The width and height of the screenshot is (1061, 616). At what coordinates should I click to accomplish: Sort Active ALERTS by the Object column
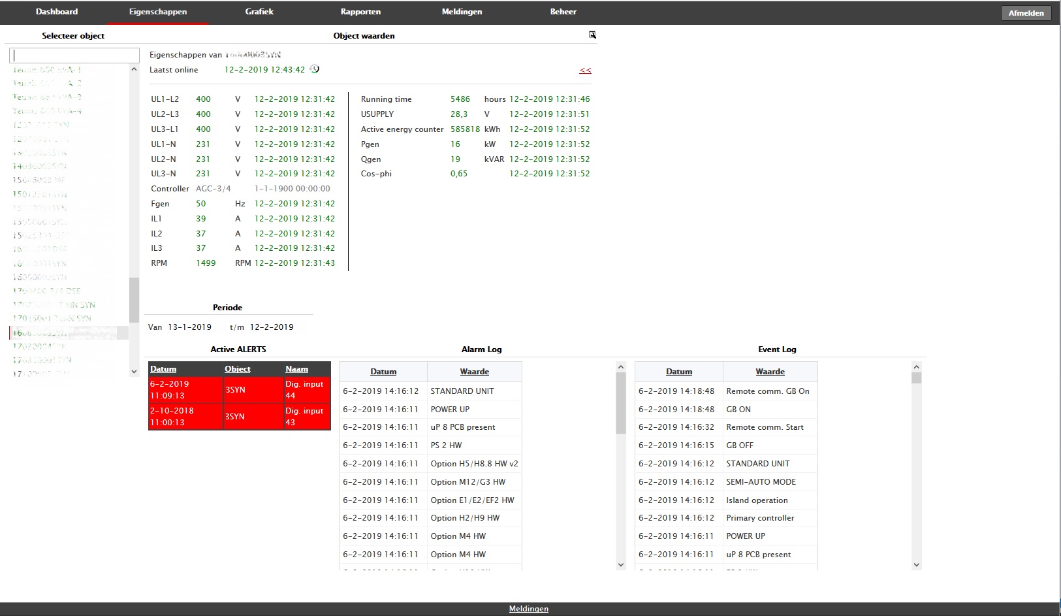click(x=236, y=369)
